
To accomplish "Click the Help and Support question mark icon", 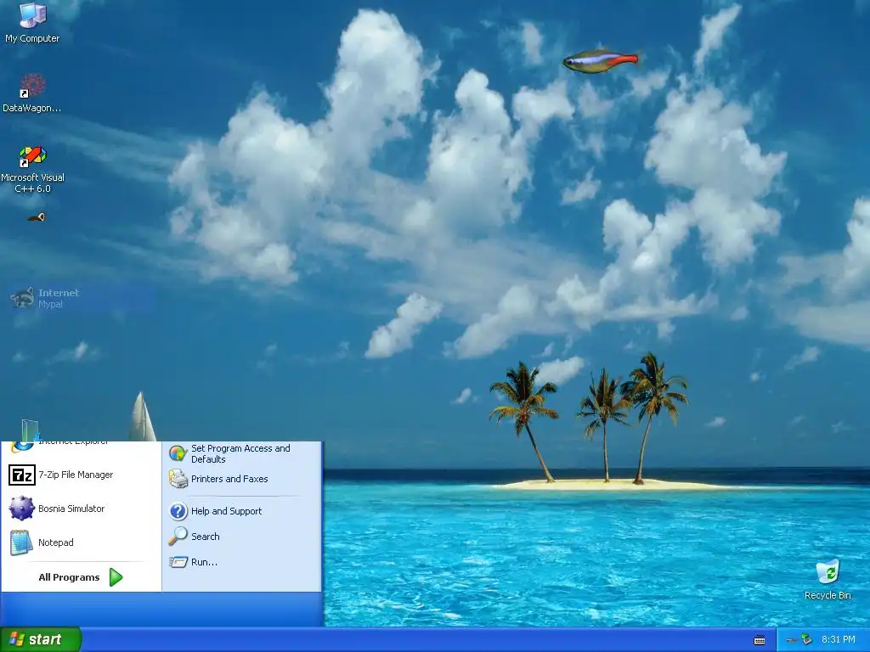I will [178, 511].
